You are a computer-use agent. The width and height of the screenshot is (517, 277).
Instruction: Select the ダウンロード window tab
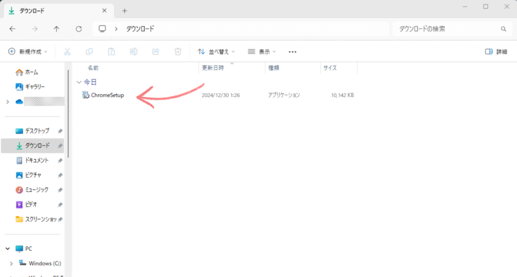pyautogui.click(x=58, y=11)
